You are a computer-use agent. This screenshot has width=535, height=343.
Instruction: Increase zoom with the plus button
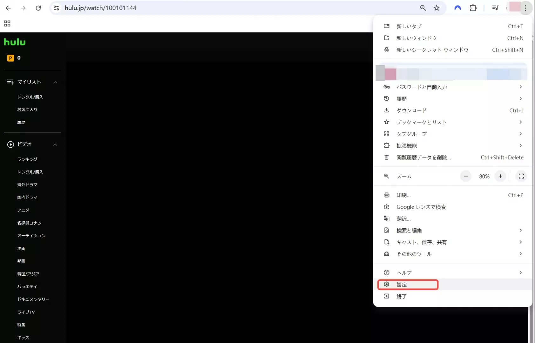tap(500, 176)
